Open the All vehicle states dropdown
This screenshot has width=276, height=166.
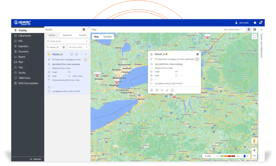coord(78,47)
